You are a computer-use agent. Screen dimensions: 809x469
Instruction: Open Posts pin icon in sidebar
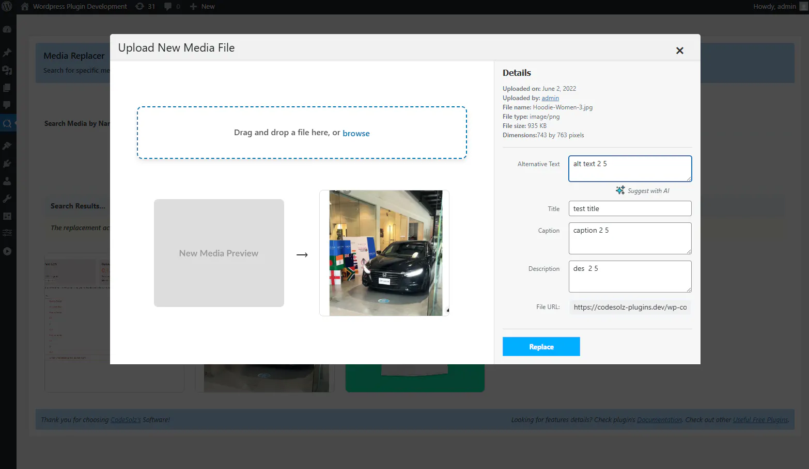7,53
